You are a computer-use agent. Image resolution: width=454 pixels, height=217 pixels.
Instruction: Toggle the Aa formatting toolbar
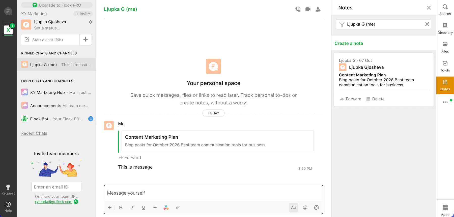pyautogui.click(x=293, y=208)
